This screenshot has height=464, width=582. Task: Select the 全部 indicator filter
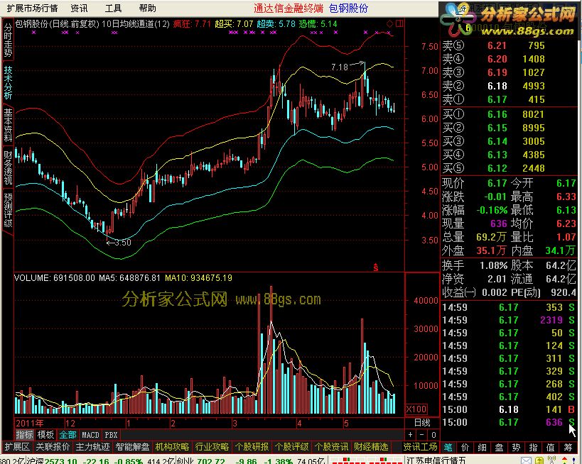68,435
